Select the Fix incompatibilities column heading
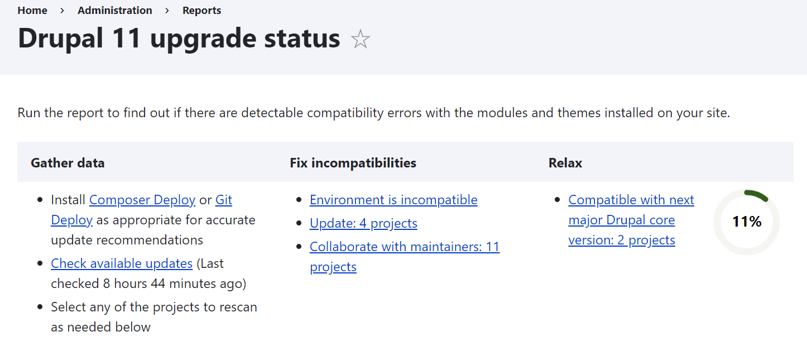The width and height of the screenshot is (807, 341). tap(352, 162)
